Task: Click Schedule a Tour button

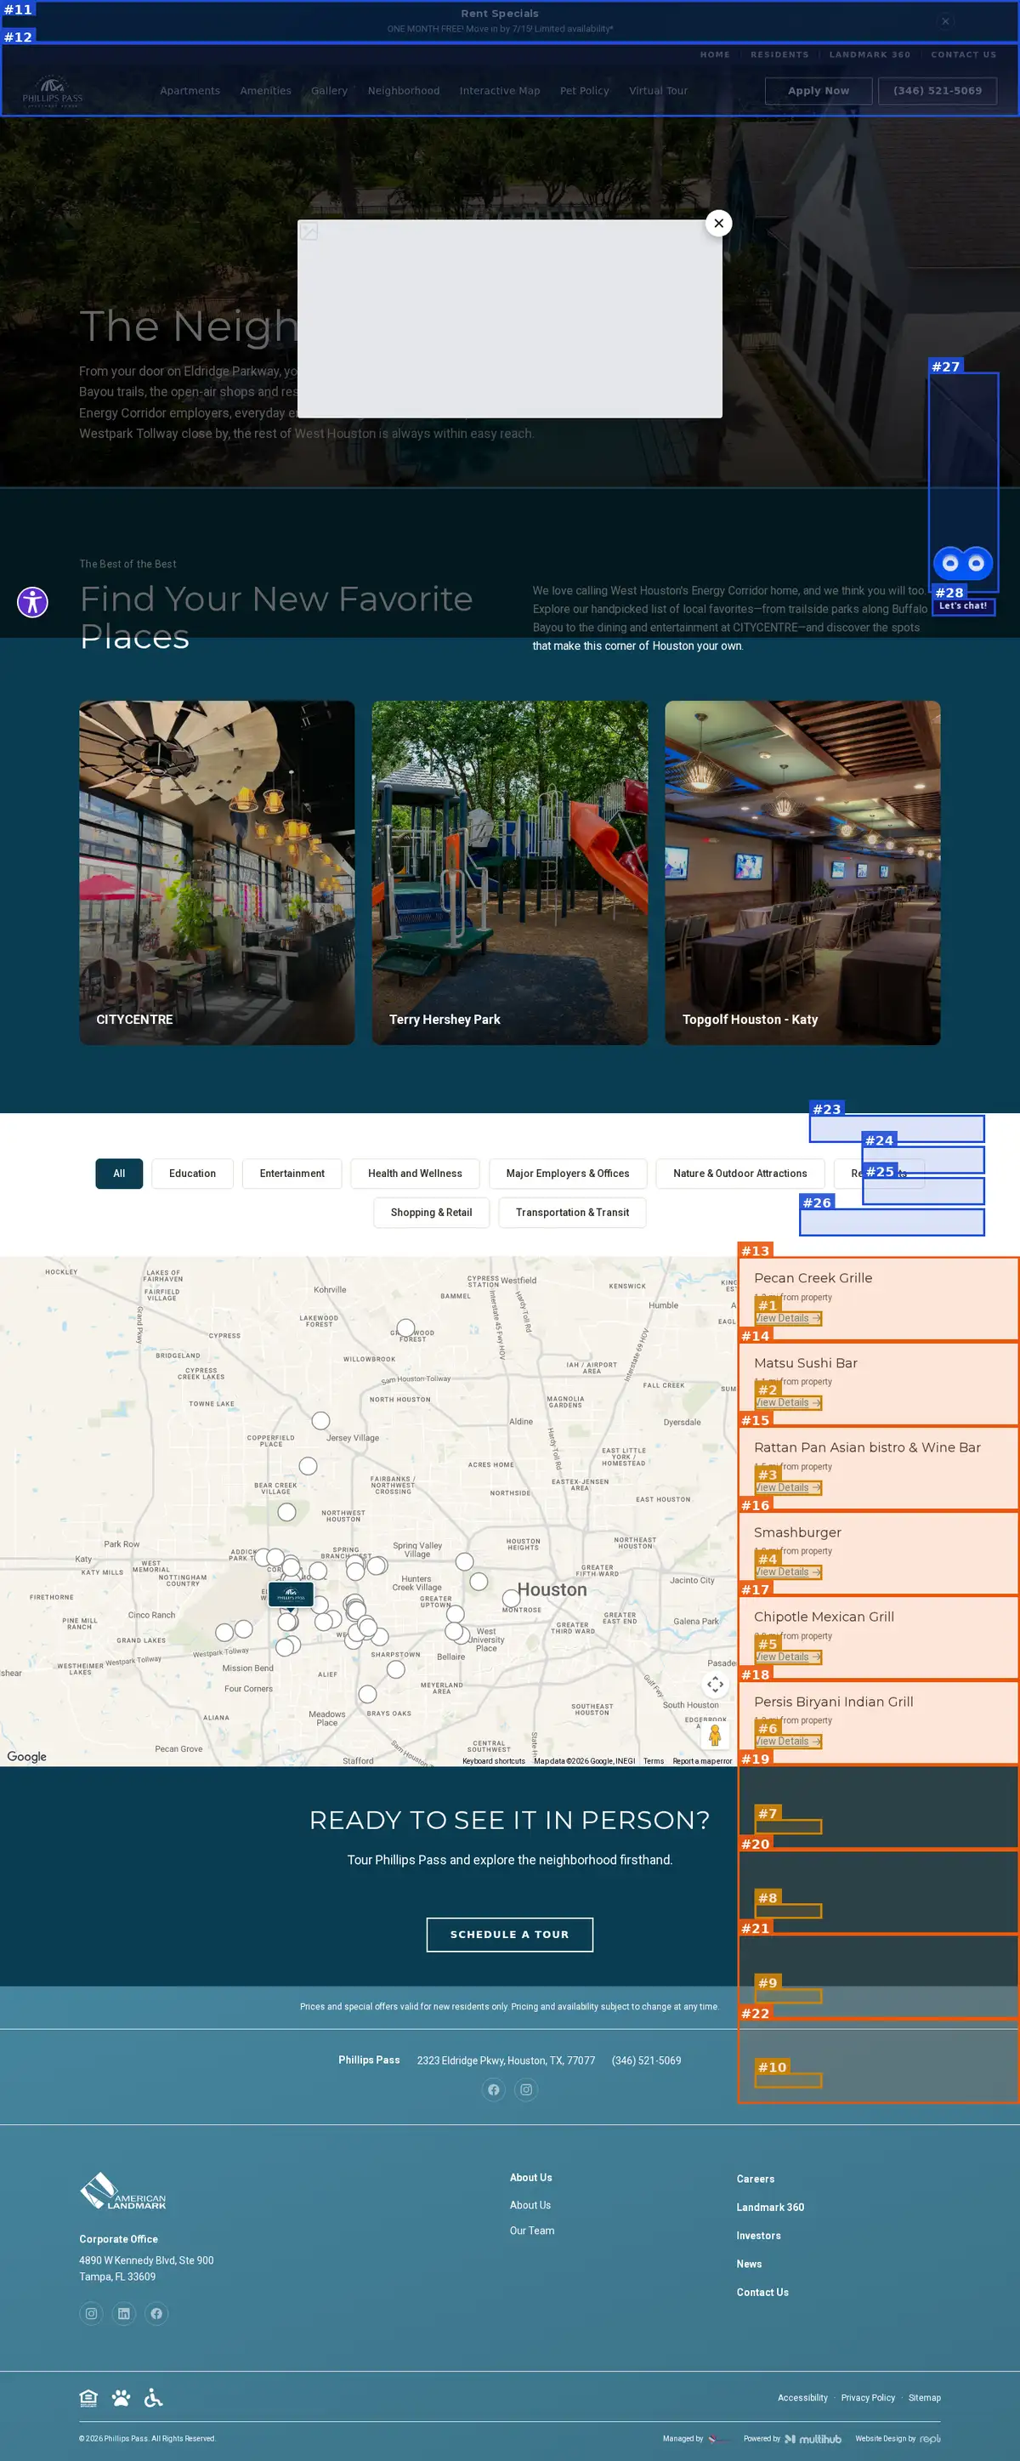Action: tap(509, 1935)
